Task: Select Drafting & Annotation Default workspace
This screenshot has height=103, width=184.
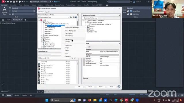Action: point(58,24)
